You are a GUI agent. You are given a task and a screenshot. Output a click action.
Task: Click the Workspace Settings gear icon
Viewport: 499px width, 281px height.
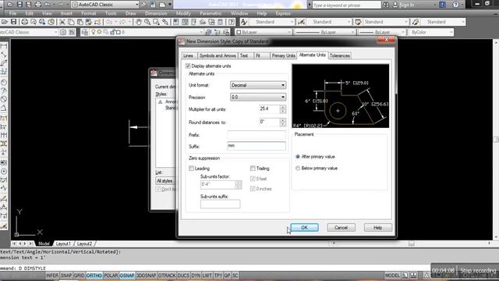point(63,32)
